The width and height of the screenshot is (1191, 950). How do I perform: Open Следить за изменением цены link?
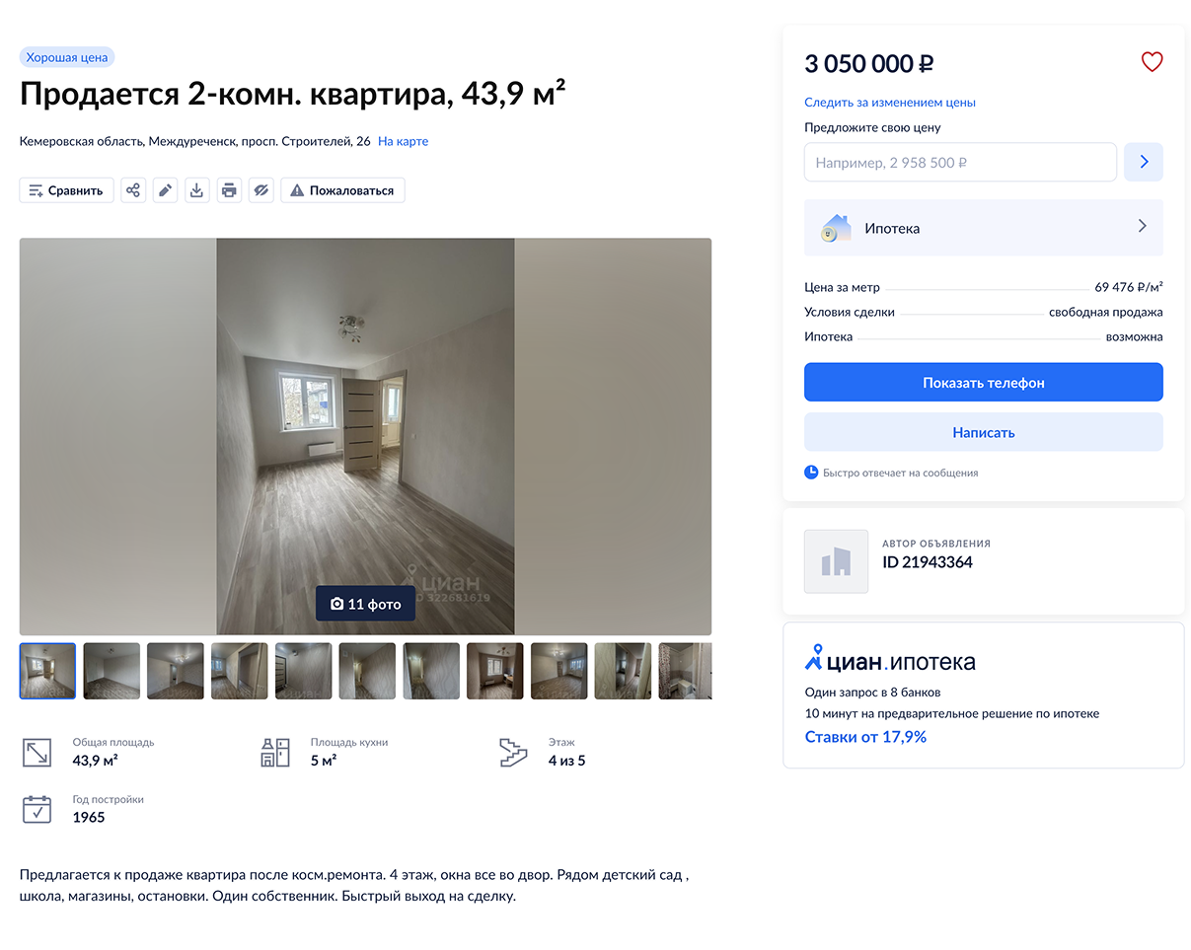coord(890,103)
